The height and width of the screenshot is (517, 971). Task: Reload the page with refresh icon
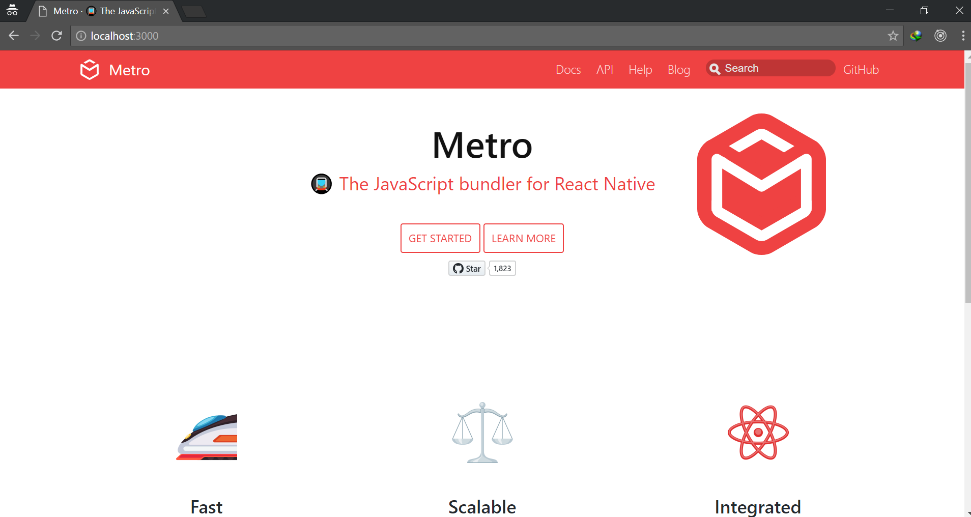pyautogui.click(x=56, y=36)
